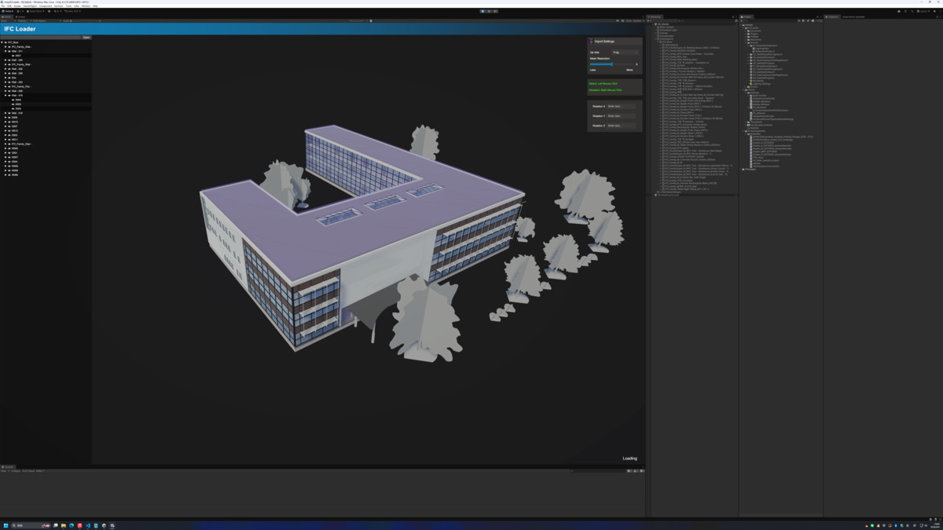Screen dimensions: 943x530
Task: Click the Rotation Y input field
Action: (622, 115)
